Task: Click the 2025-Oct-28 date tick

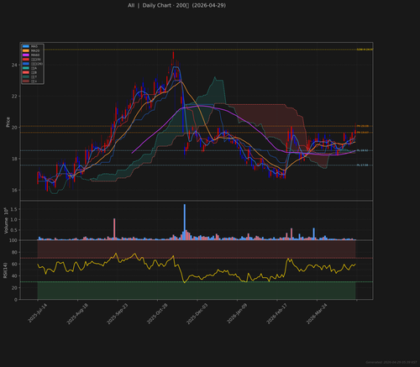Action: click(157, 314)
